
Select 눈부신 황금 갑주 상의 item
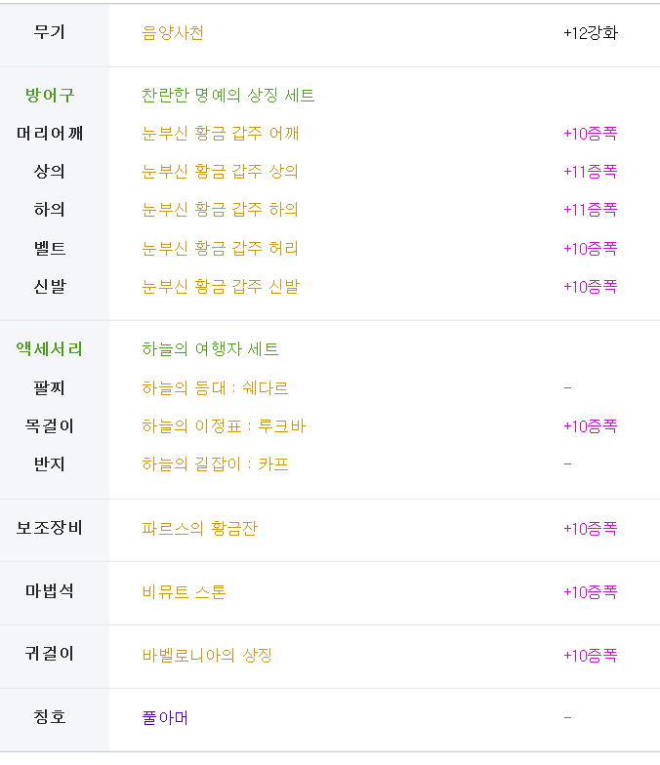[220, 172]
